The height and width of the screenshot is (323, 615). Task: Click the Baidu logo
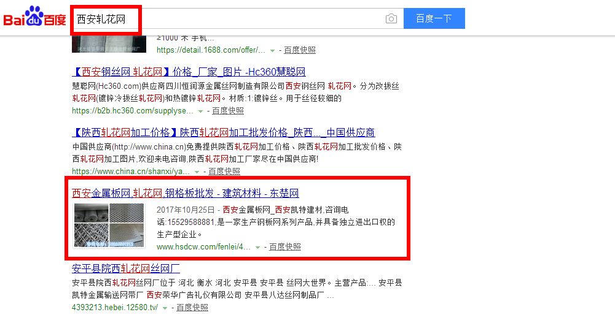coord(34,17)
